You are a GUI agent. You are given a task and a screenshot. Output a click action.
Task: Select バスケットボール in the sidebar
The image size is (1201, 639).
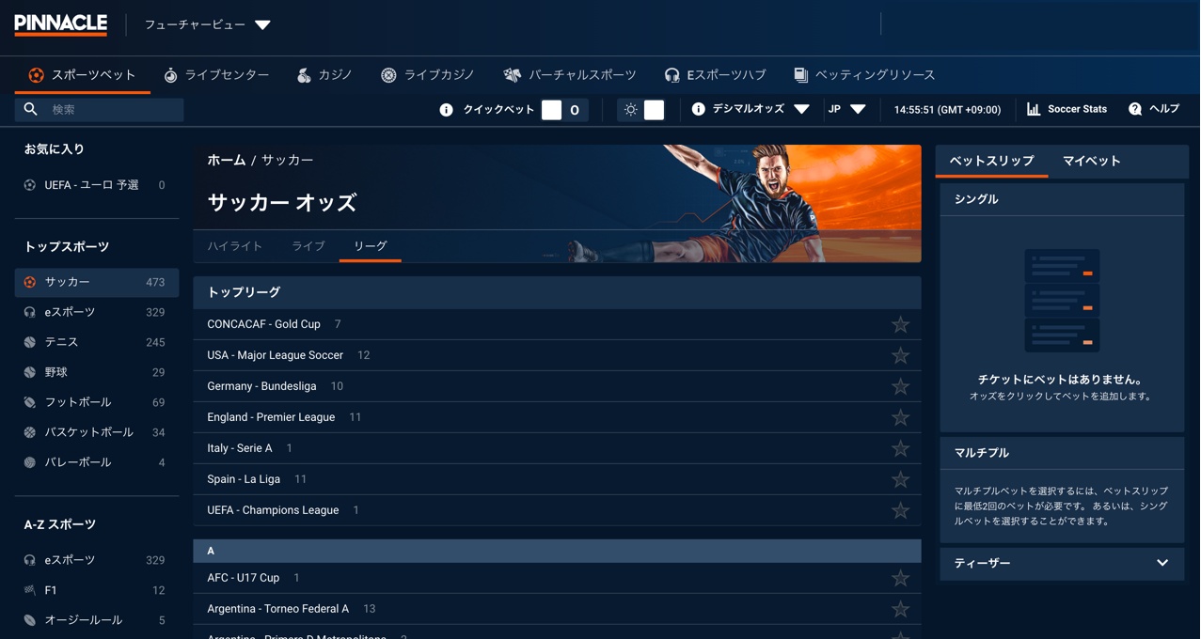[x=96, y=432]
